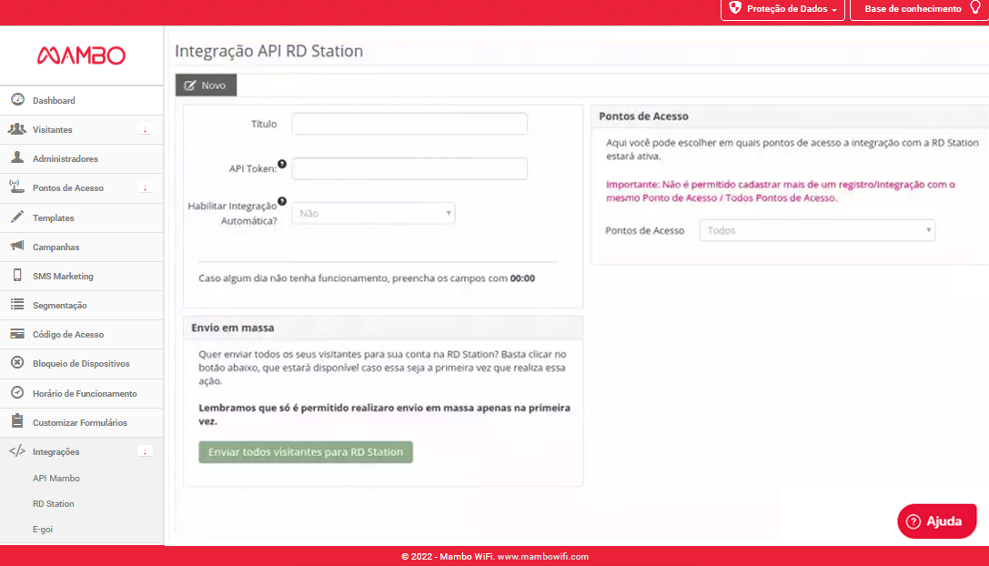Open the Habilitar Integração Automática dropdown

(x=373, y=213)
